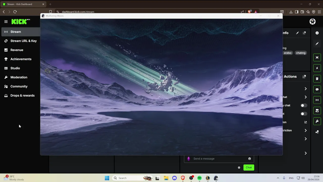Open the Kick hamburger menu

[6, 22]
